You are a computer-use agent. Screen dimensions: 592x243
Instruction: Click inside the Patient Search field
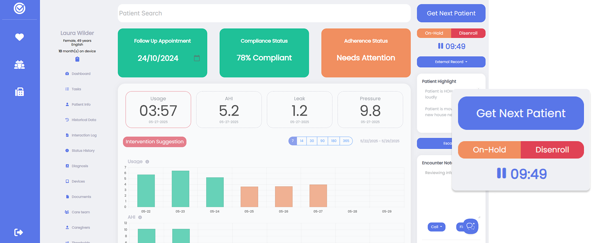tap(264, 14)
